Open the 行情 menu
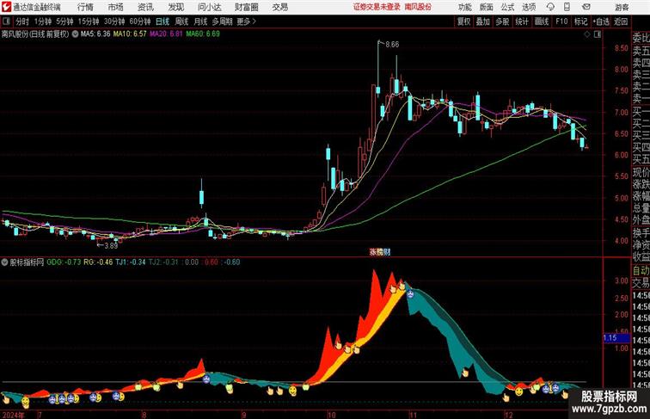This screenshot has width=650, height=419. pyautogui.click(x=85, y=7)
